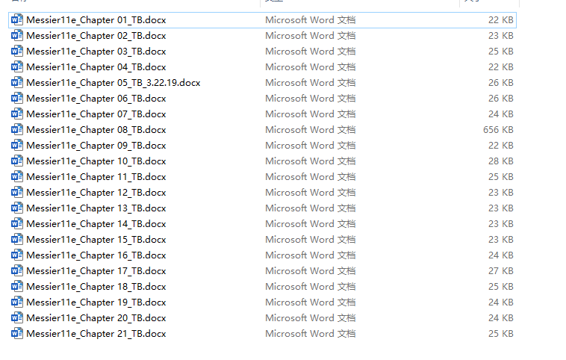The width and height of the screenshot is (566, 360).
Task: Click the 28 KB size of Chapter 10
Action: point(501,161)
